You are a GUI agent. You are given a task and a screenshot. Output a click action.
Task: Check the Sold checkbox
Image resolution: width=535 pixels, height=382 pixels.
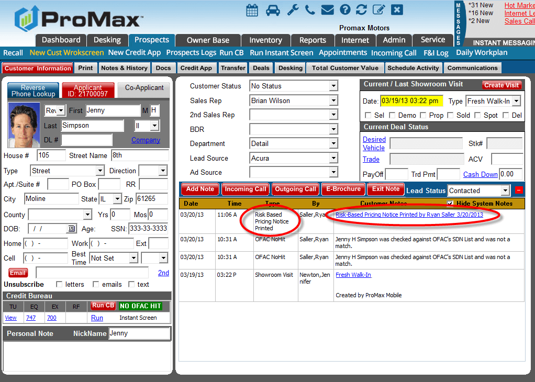pyautogui.click(x=450, y=115)
